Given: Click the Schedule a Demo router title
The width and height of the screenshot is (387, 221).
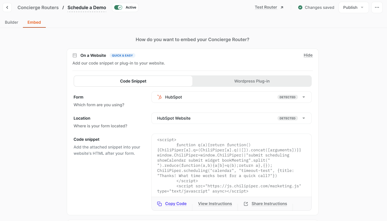Looking at the screenshot, I should pyautogui.click(x=87, y=7).
